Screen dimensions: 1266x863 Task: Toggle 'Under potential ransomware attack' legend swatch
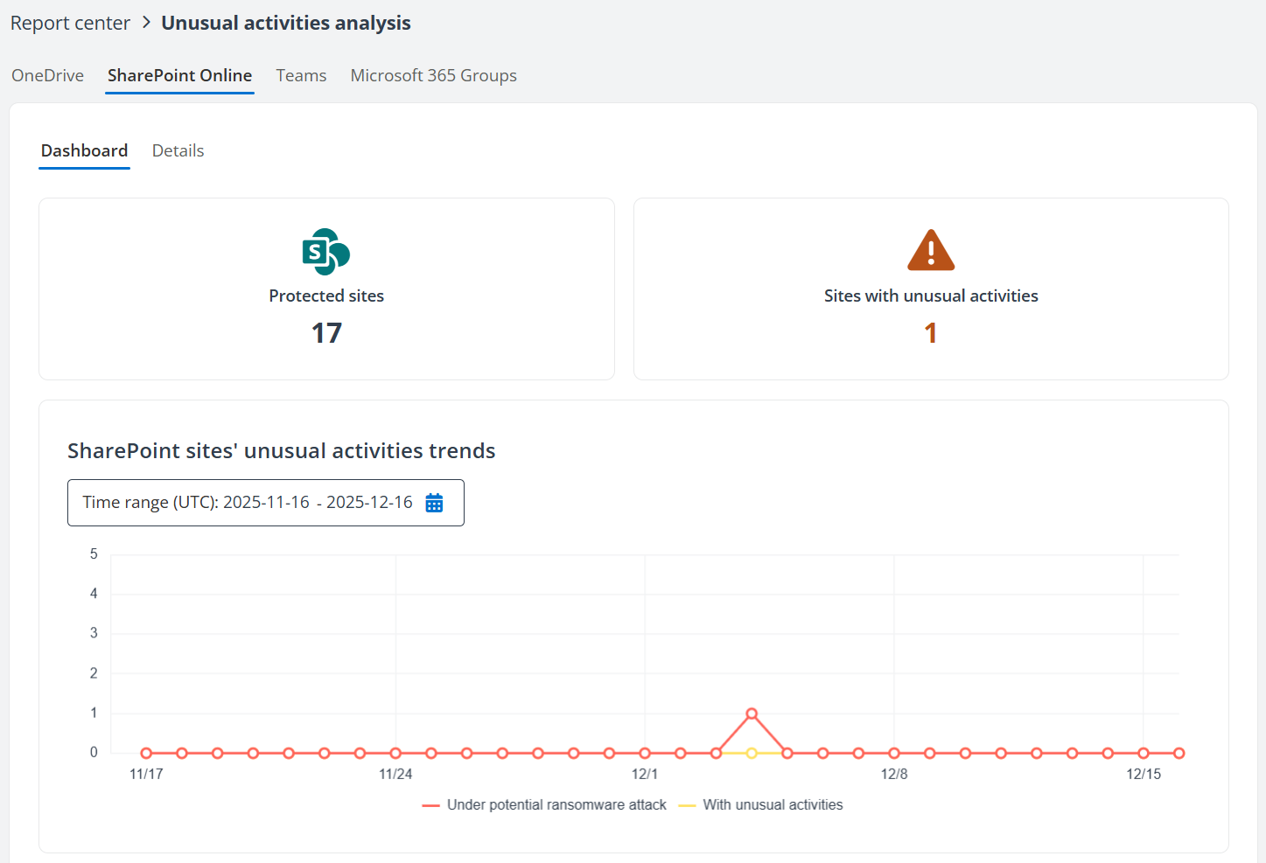pyautogui.click(x=430, y=805)
